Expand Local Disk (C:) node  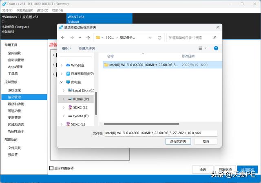64,91
